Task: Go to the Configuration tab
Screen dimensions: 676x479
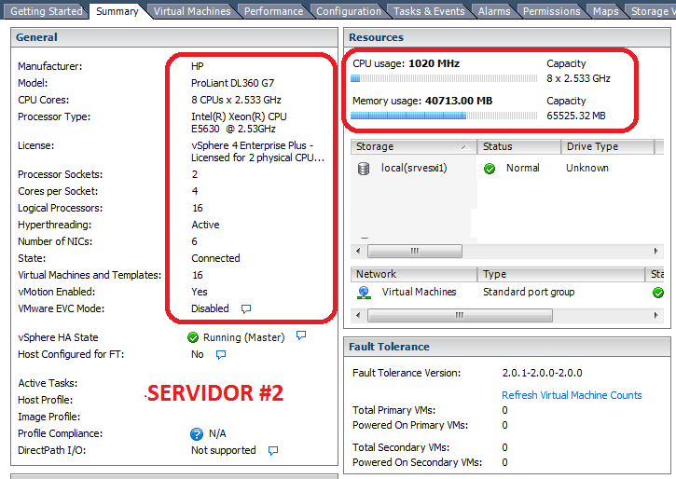Action: point(349,11)
